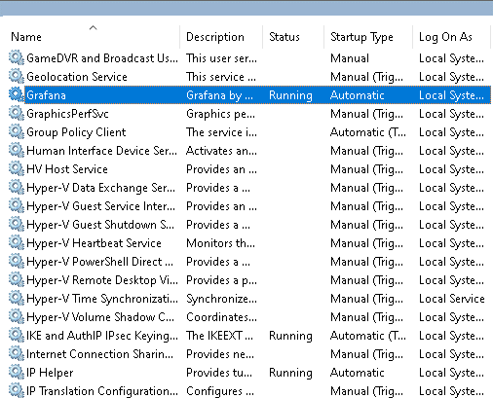Image resolution: width=493 pixels, height=398 pixels.
Task: Sort services by the Name column header
Action: pyautogui.click(x=26, y=37)
